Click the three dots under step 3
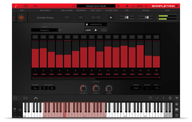This screenshot has width=192, height=122. [x=51, y=74]
